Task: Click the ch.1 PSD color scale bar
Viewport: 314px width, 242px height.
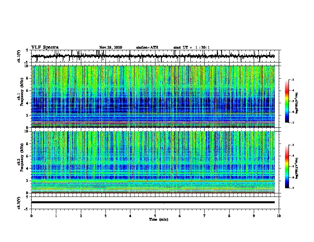Action: click(x=287, y=101)
